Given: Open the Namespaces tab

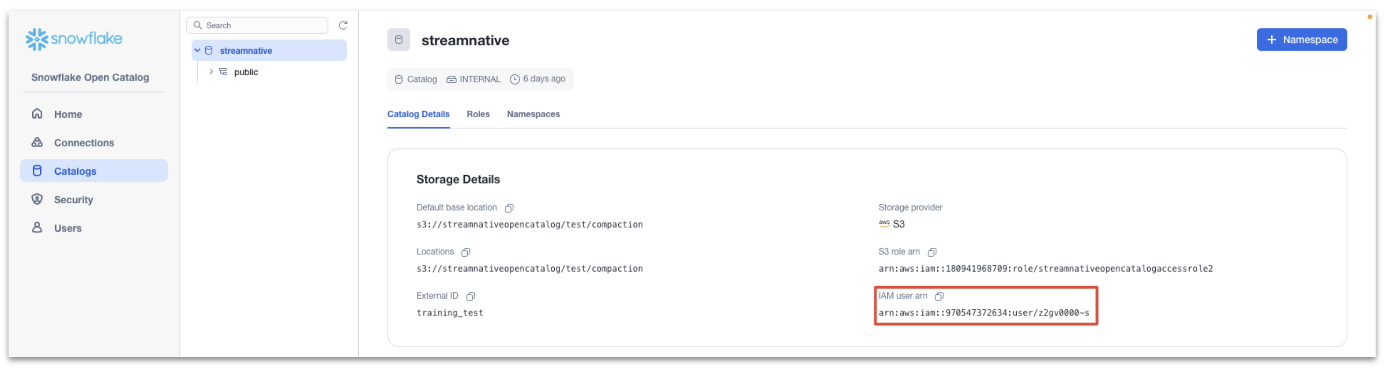Looking at the screenshot, I should (x=533, y=114).
